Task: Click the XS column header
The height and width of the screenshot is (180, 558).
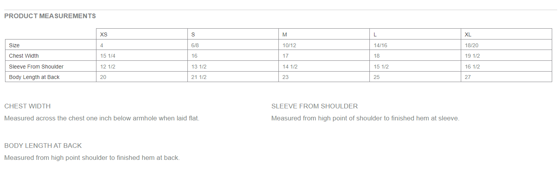Action: [104, 34]
